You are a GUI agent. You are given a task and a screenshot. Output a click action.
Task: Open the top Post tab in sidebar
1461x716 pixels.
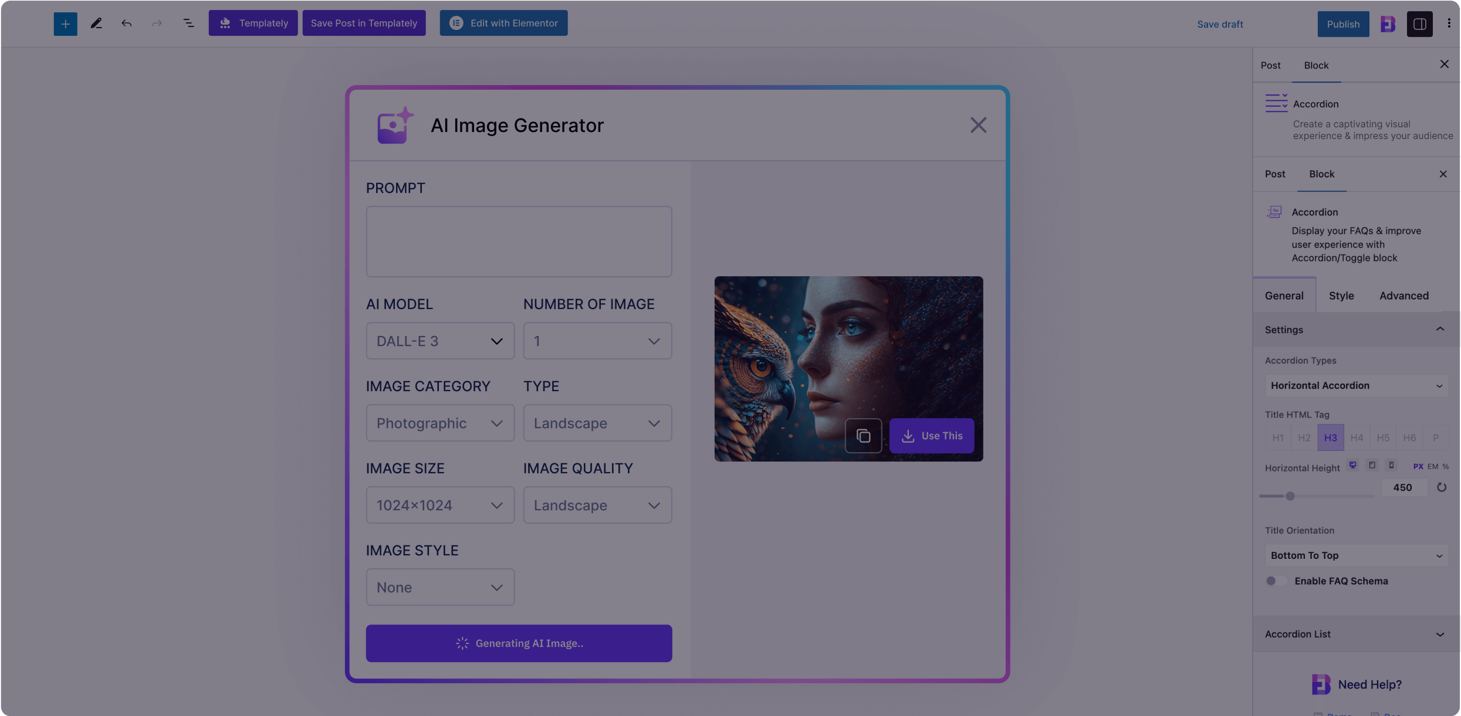[x=1270, y=65]
